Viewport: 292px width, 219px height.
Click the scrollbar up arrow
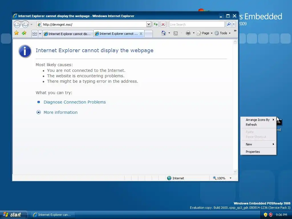point(235,42)
